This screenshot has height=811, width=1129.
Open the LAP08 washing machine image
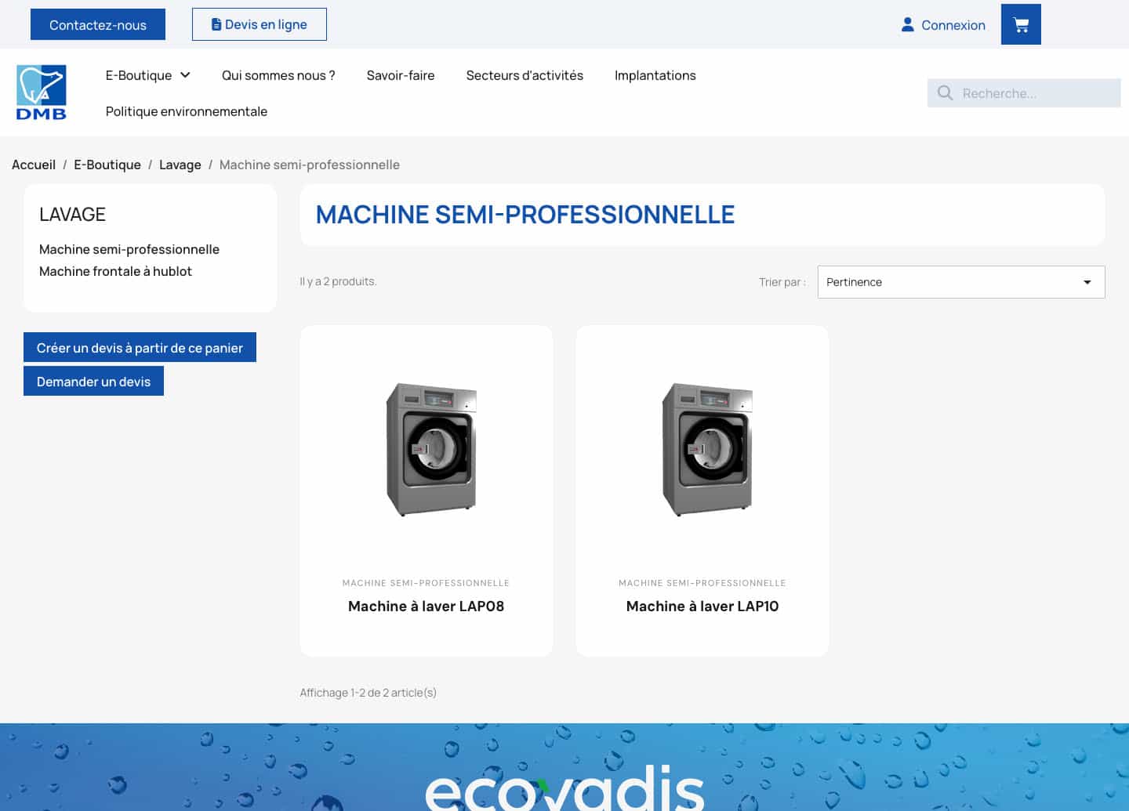click(431, 450)
